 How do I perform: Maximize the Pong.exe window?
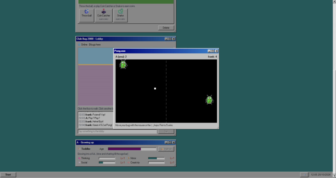(213, 51)
